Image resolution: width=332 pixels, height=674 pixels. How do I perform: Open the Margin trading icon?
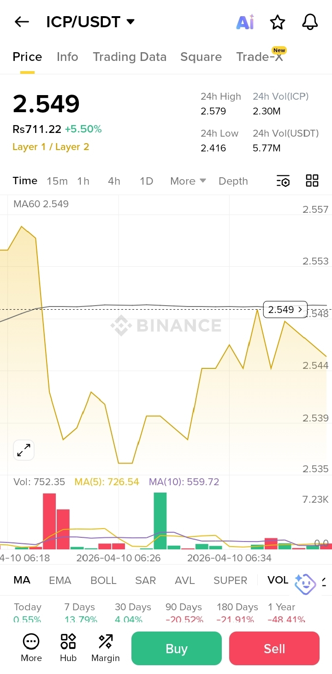pos(106,647)
